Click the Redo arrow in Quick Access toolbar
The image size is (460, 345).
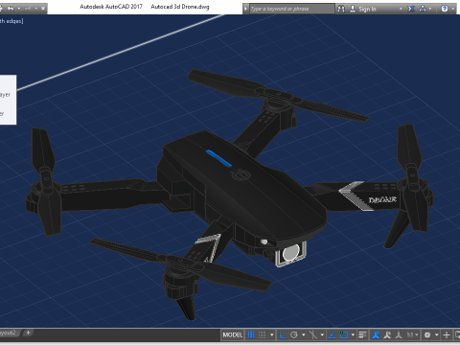[28, 9]
